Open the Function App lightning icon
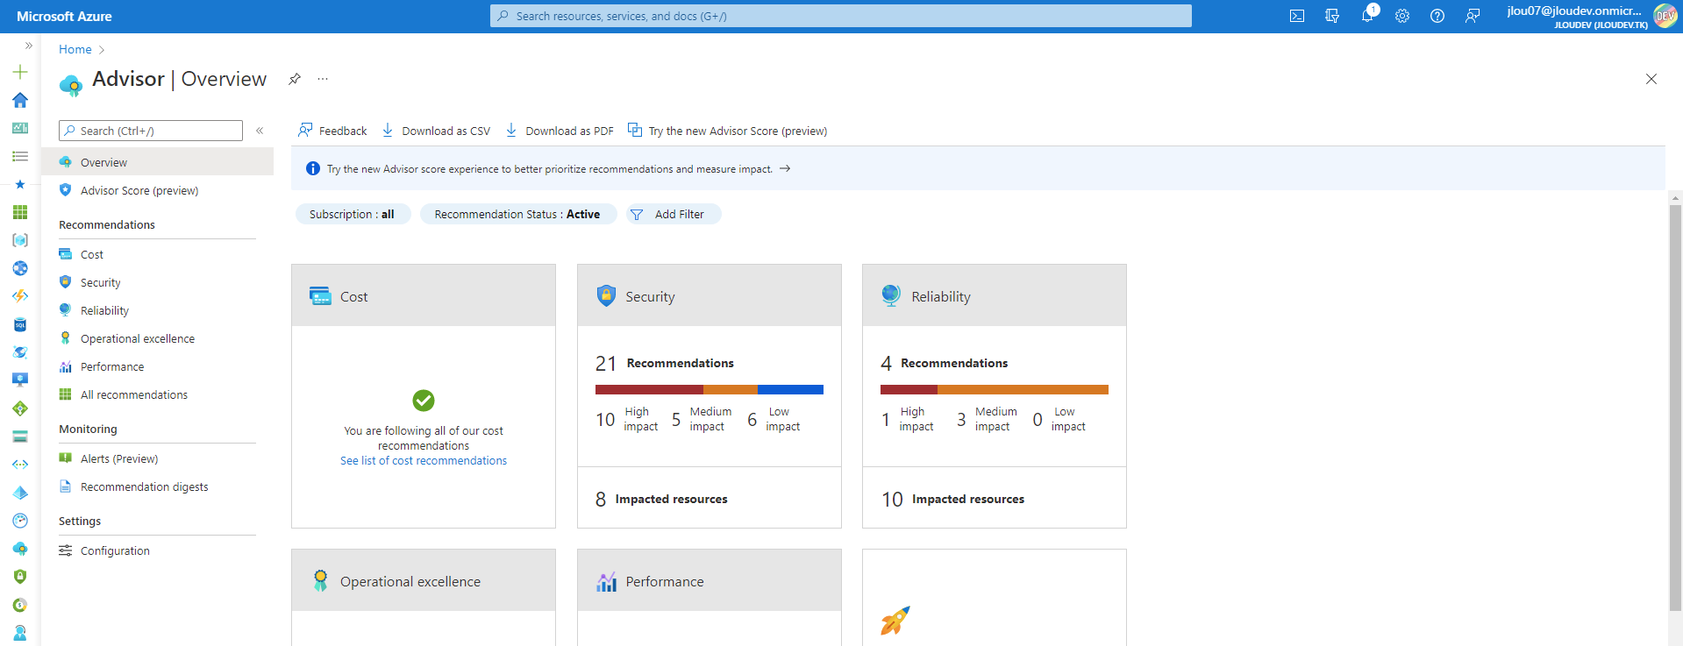 tap(20, 296)
